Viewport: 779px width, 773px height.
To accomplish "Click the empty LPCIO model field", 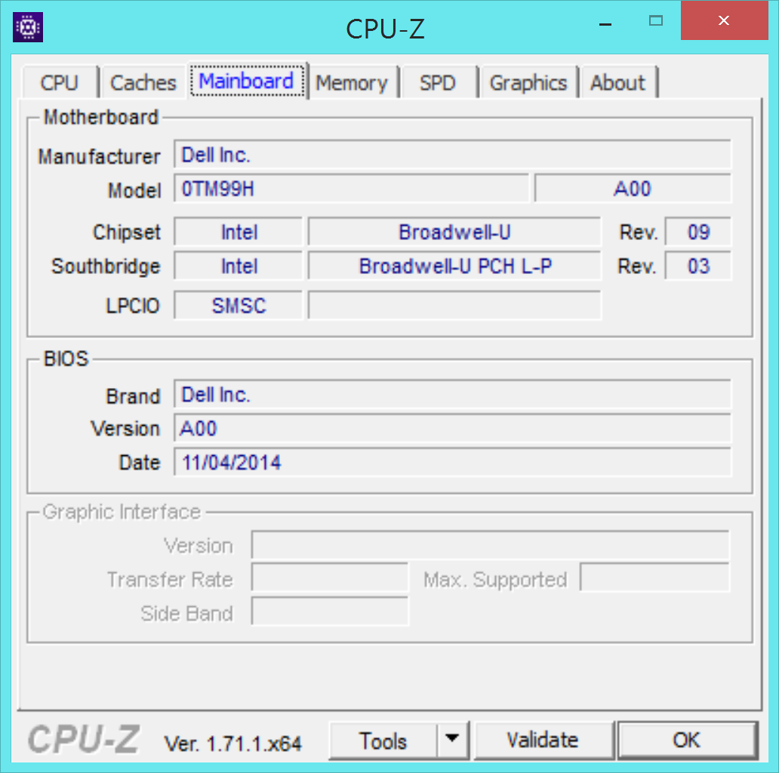I will (454, 306).
